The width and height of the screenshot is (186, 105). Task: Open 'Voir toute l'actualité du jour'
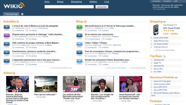(62, 68)
